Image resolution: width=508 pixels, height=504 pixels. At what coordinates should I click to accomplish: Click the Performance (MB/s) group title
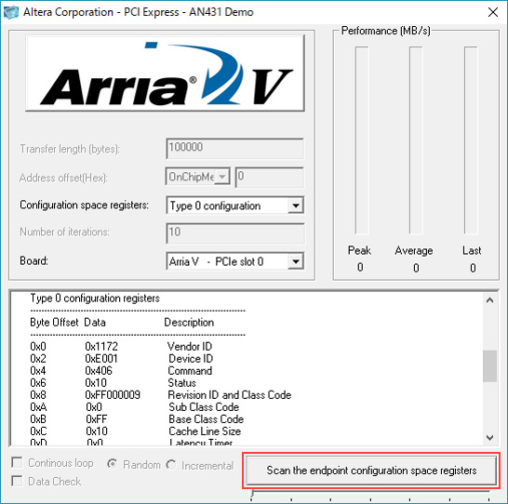[385, 31]
